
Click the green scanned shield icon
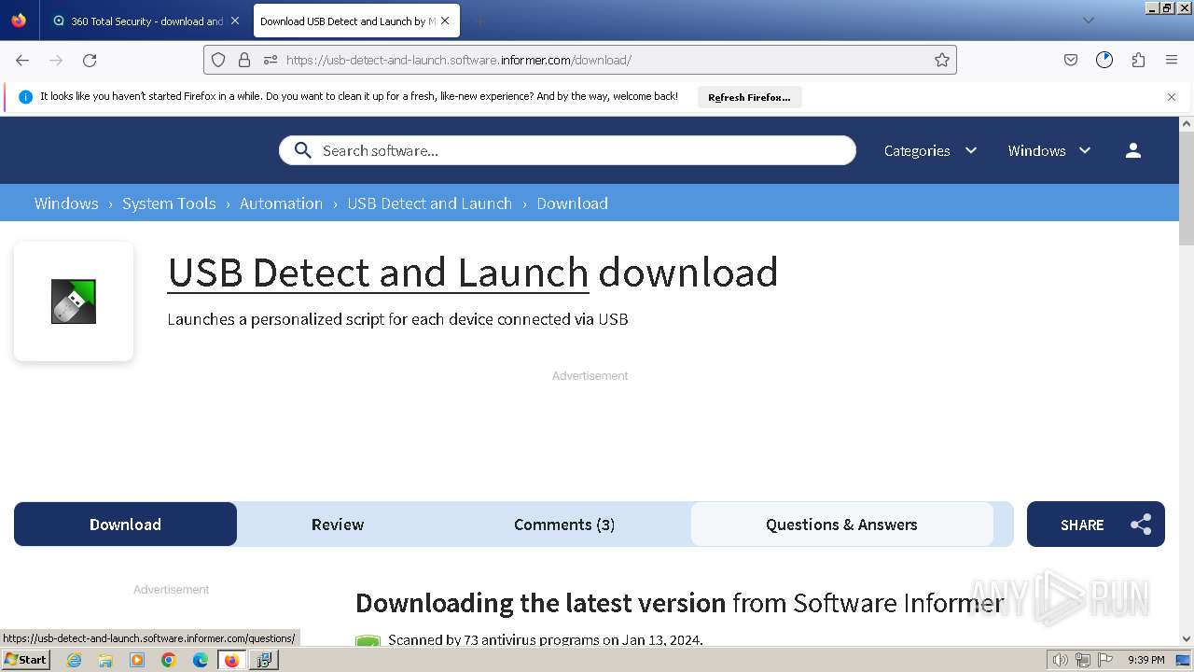(368, 641)
